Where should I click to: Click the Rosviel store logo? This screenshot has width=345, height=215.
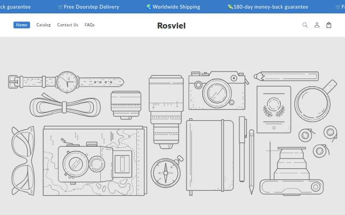coord(171,26)
